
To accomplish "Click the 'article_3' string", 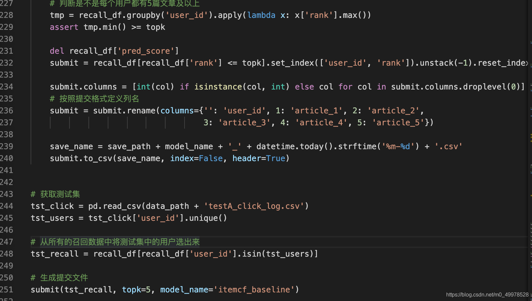I will [x=244, y=123].
